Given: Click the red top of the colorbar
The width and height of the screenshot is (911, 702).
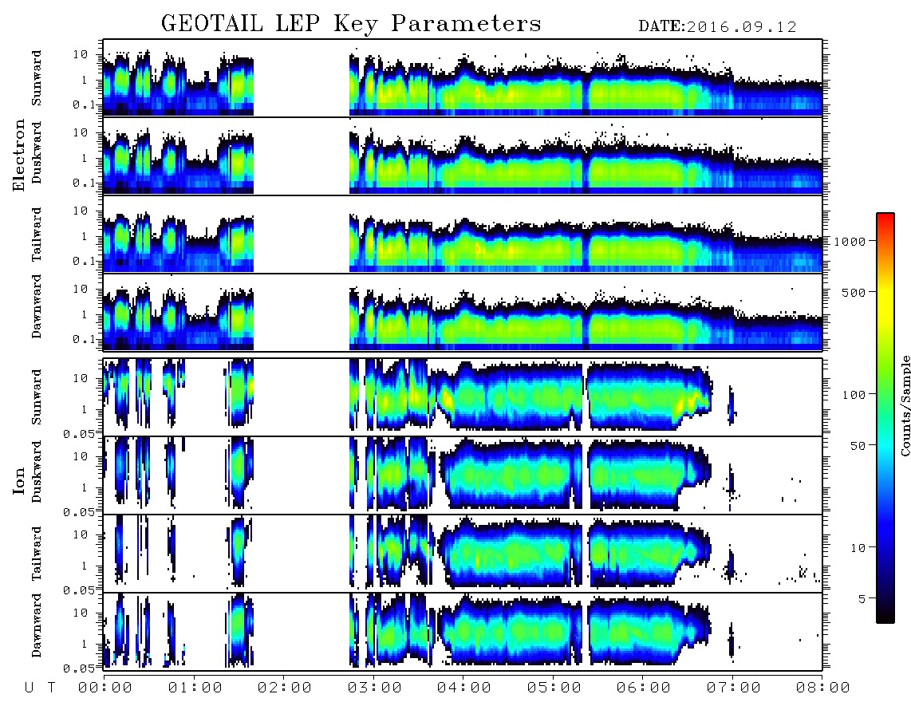Looking at the screenshot, I should [x=885, y=219].
